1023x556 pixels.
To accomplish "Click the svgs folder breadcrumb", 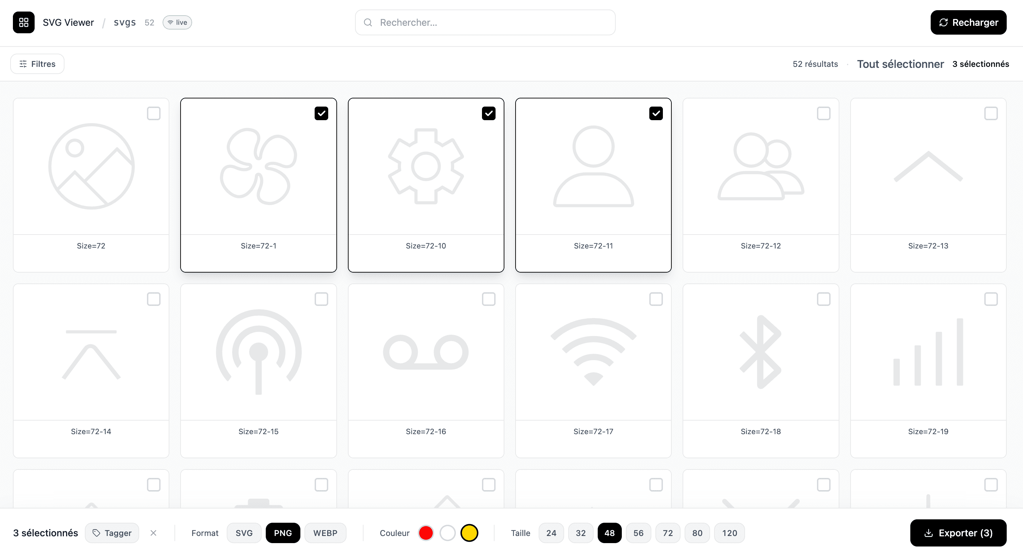I will click(125, 22).
